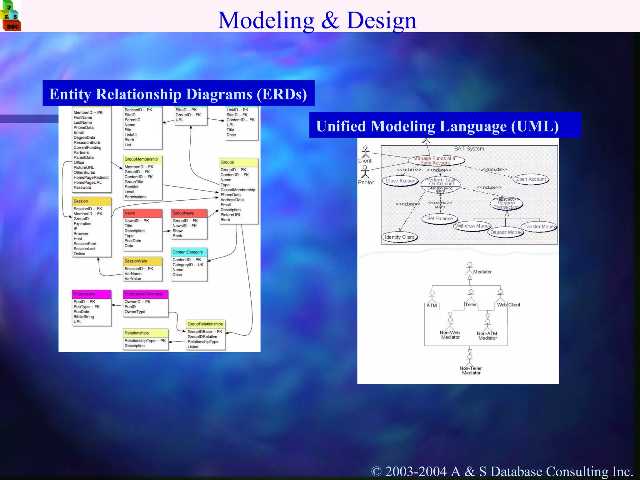The image size is (640, 480).
Task: Click the cyan ContentCategory table header
Action: [x=189, y=252]
